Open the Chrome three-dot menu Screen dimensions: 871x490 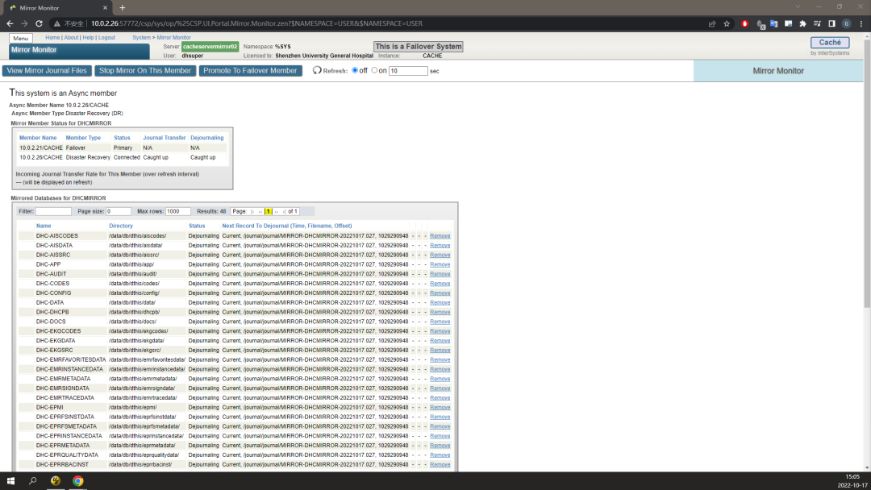[861, 23]
